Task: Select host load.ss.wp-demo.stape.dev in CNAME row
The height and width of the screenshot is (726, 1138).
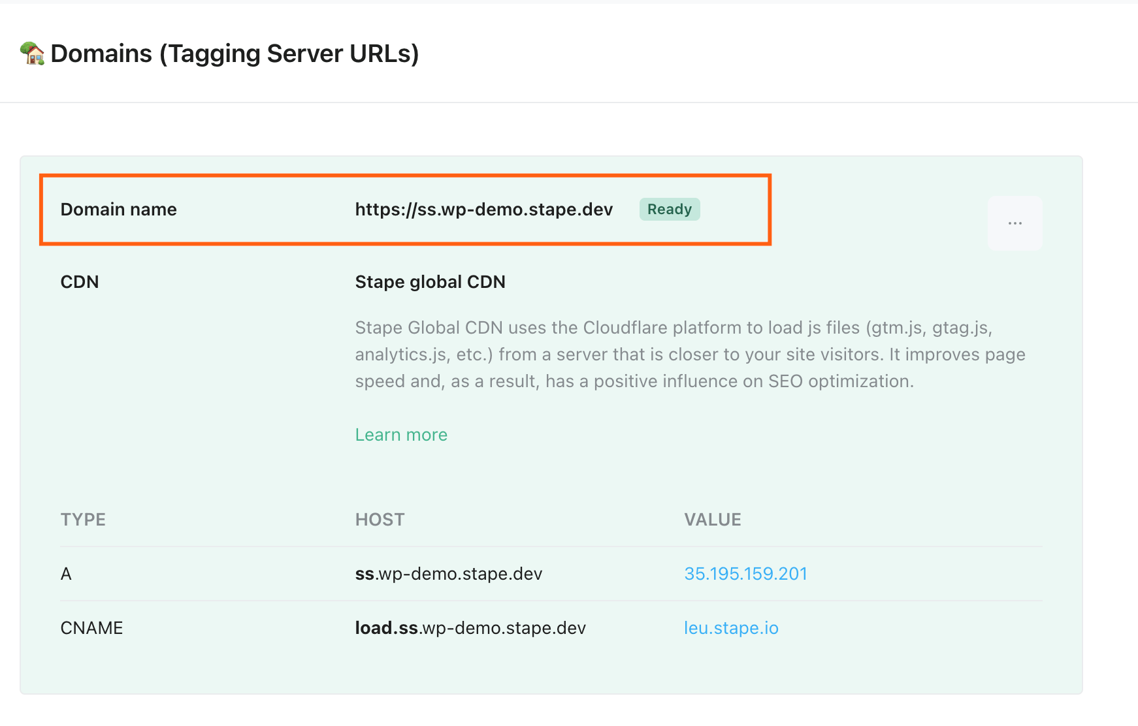Action: pyautogui.click(x=470, y=628)
